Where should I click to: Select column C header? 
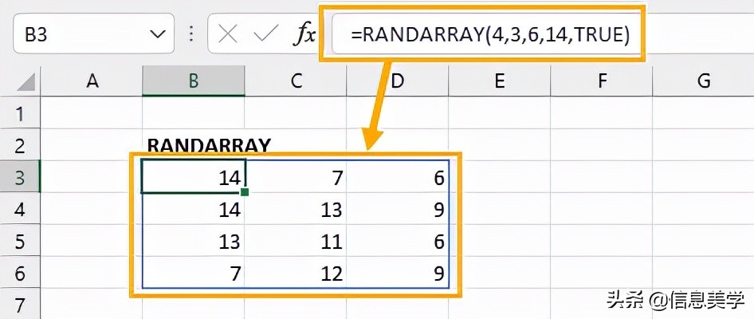tap(295, 81)
